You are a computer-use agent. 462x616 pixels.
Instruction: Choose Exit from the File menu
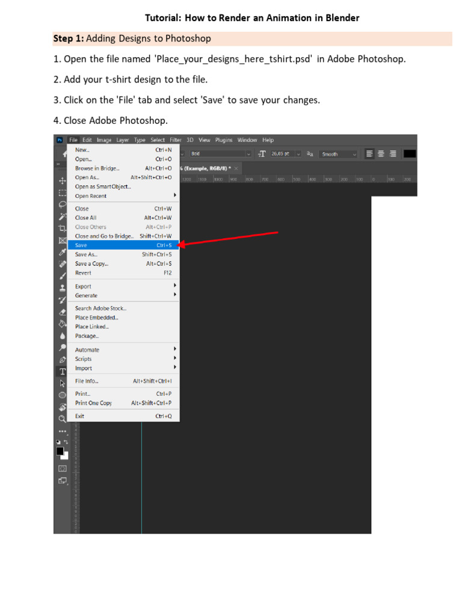tap(123, 416)
